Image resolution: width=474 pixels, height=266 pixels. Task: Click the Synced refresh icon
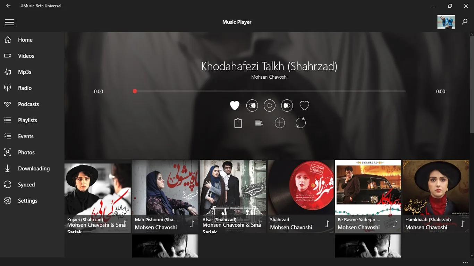8,185
